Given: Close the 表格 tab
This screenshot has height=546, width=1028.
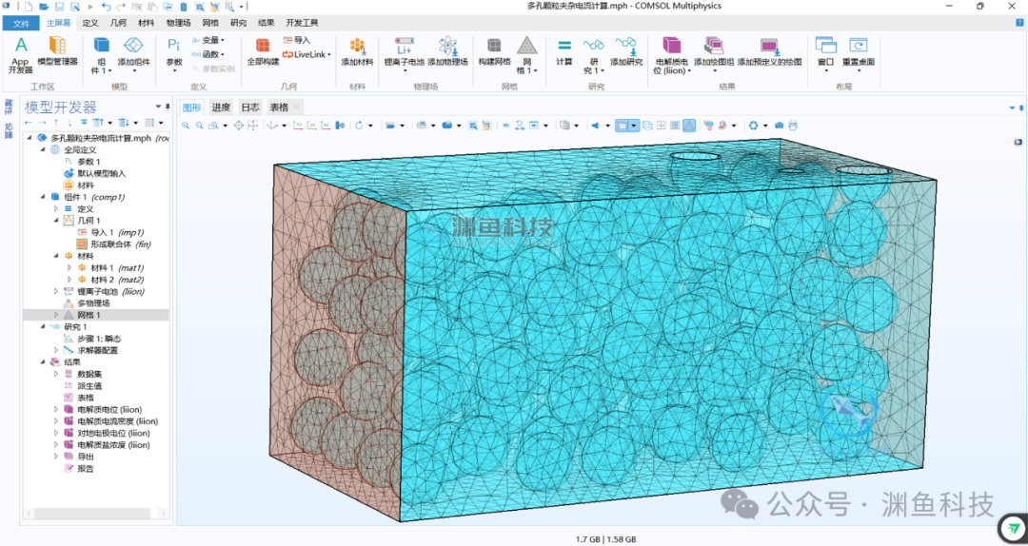Looking at the screenshot, I should [296, 107].
